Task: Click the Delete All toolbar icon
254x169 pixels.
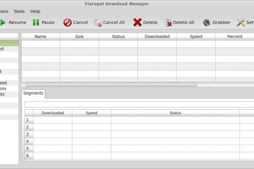Action: 168,23
